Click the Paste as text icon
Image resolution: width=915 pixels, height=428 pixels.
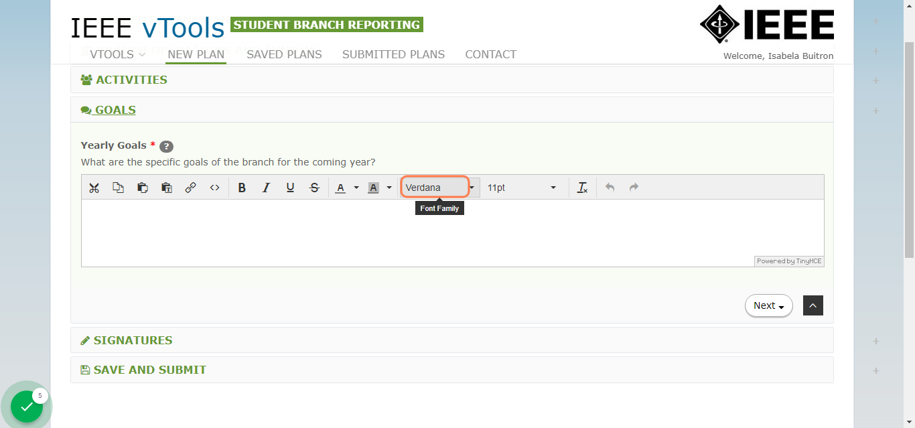[167, 188]
